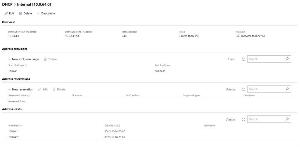
Task: Select exclusion row starting 10.0.64.1
Action: pos(150,71)
